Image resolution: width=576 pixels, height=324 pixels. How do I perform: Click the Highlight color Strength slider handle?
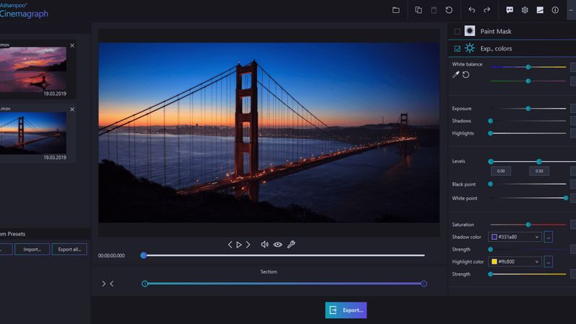490,274
